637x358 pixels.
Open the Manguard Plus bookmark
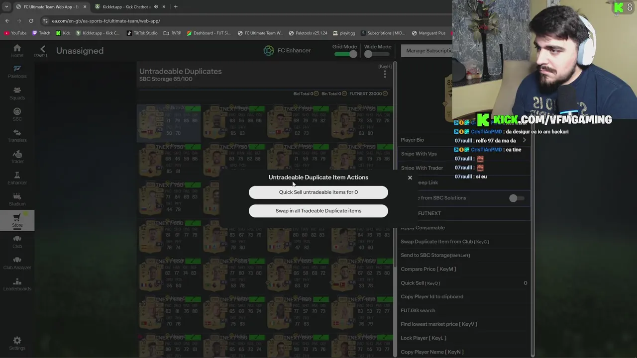tap(428, 33)
